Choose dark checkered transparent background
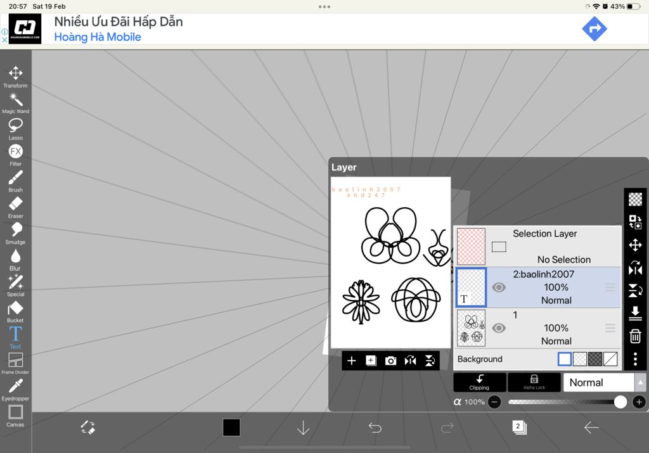The width and height of the screenshot is (649, 453). (x=595, y=359)
